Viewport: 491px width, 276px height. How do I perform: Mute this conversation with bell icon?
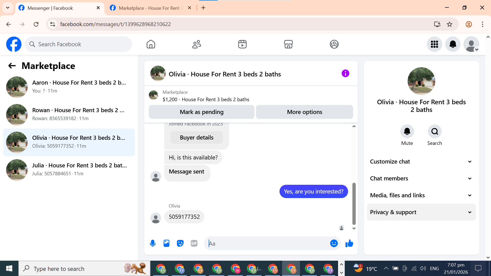click(x=407, y=132)
